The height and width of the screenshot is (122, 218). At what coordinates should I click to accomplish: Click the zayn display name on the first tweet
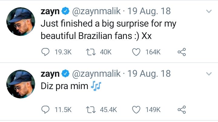[49, 11]
